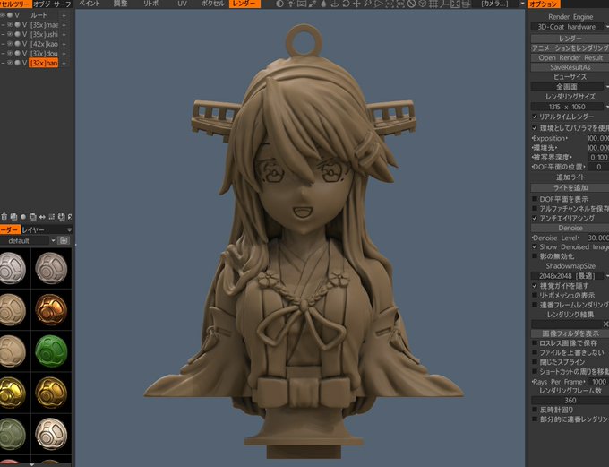
Task: Click the V mode icon on [37x]dou row
Action: coord(24,53)
